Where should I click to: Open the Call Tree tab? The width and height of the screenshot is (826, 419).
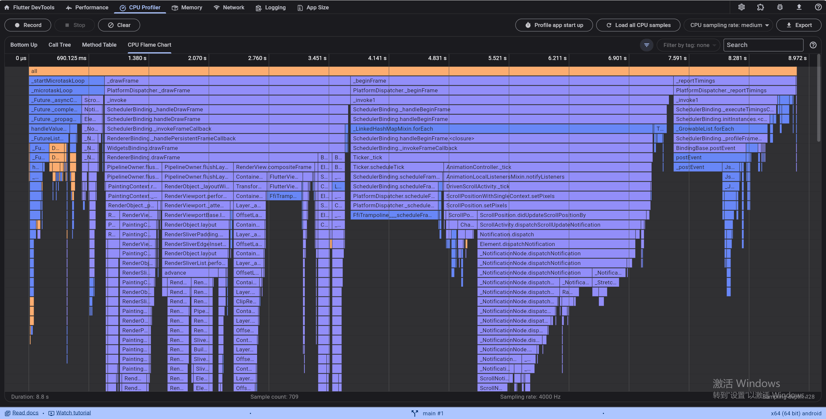(x=59, y=45)
